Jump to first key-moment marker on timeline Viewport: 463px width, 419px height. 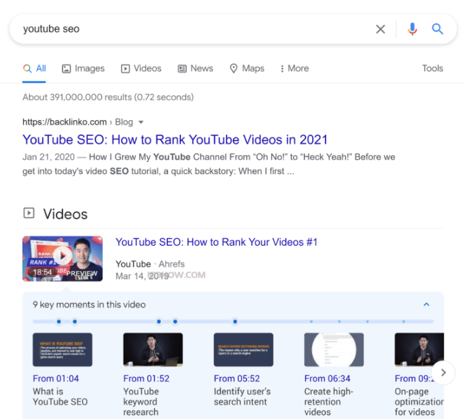(x=58, y=321)
